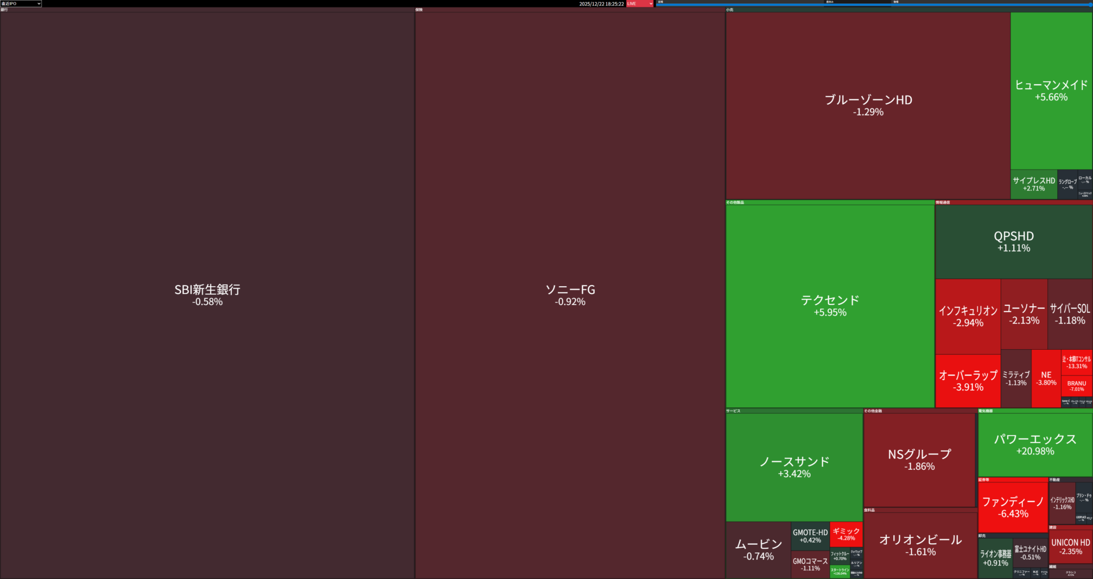Open the 直近IPO category dropdown
Image resolution: width=1093 pixels, height=579 pixels.
click(x=21, y=3)
